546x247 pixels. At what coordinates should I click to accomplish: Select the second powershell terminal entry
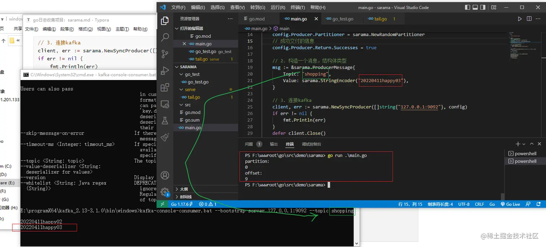click(524, 161)
